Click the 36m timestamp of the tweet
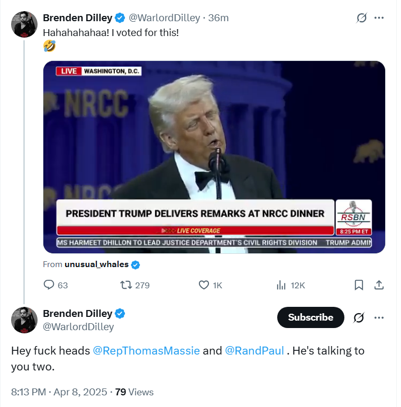Screen dimensions: 401x407 [218, 18]
